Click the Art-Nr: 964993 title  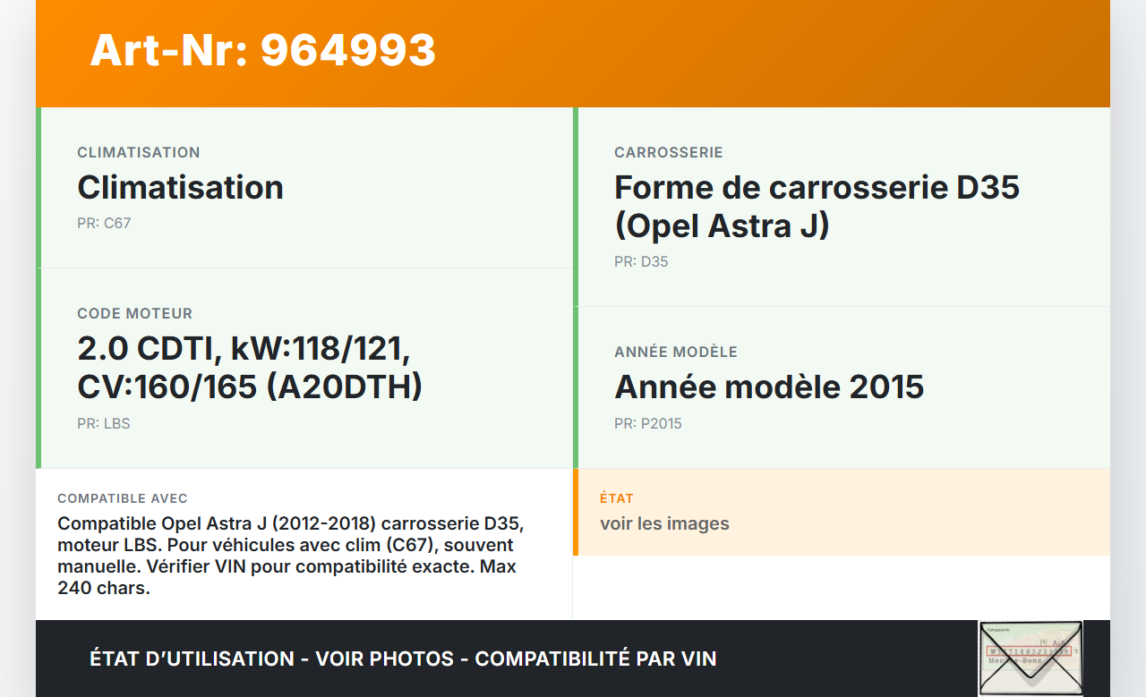tap(262, 51)
